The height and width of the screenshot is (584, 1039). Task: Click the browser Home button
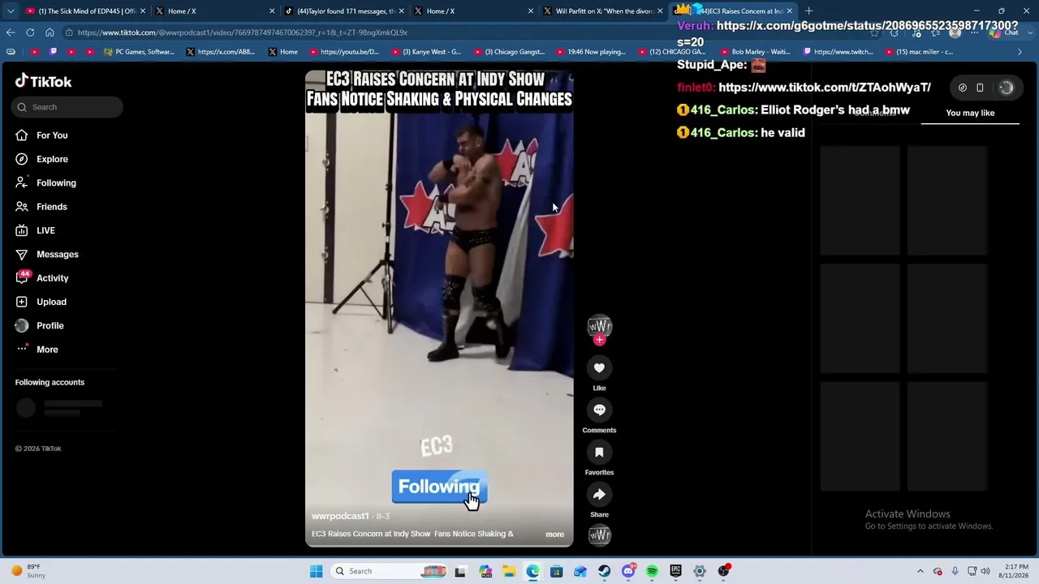[x=50, y=32]
